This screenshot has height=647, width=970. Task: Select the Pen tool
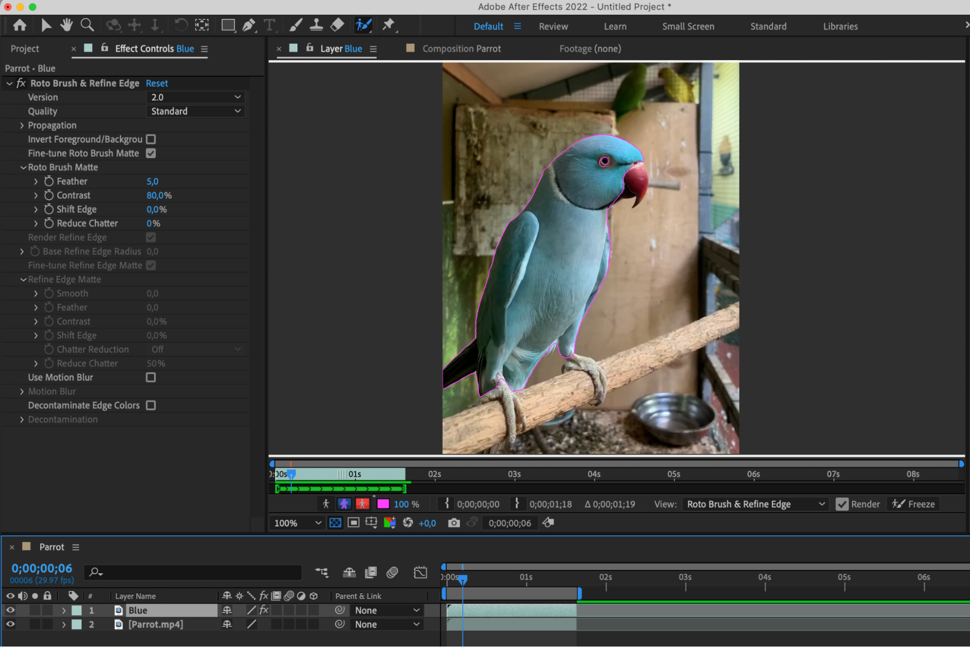point(248,25)
